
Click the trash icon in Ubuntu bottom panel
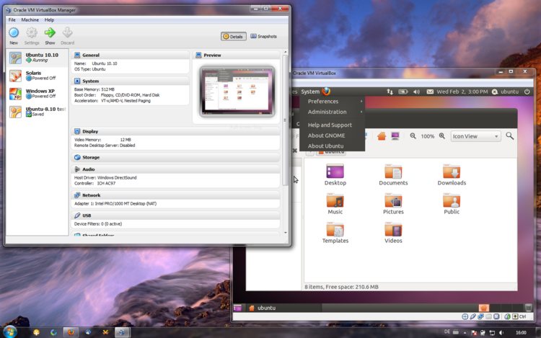pos(528,308)
